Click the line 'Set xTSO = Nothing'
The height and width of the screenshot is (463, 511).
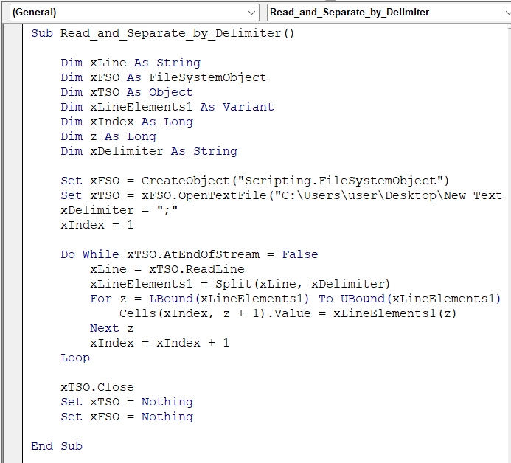click(127, 402)
